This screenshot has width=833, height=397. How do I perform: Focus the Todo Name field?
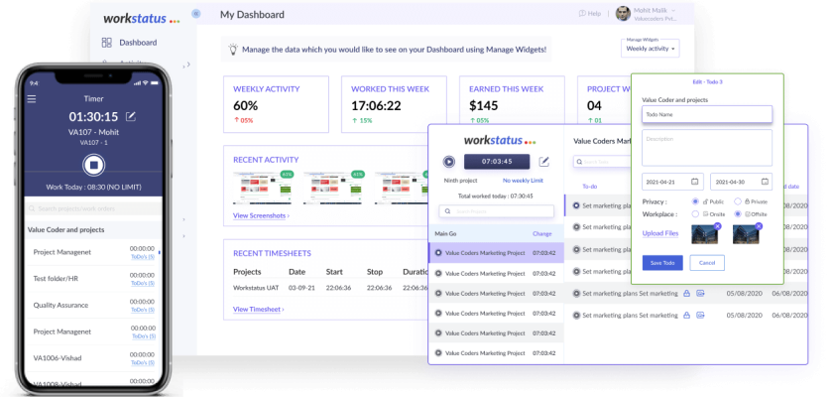[706, 114]
